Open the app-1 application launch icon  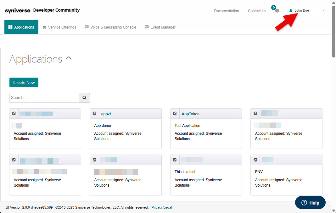(94, 114)
